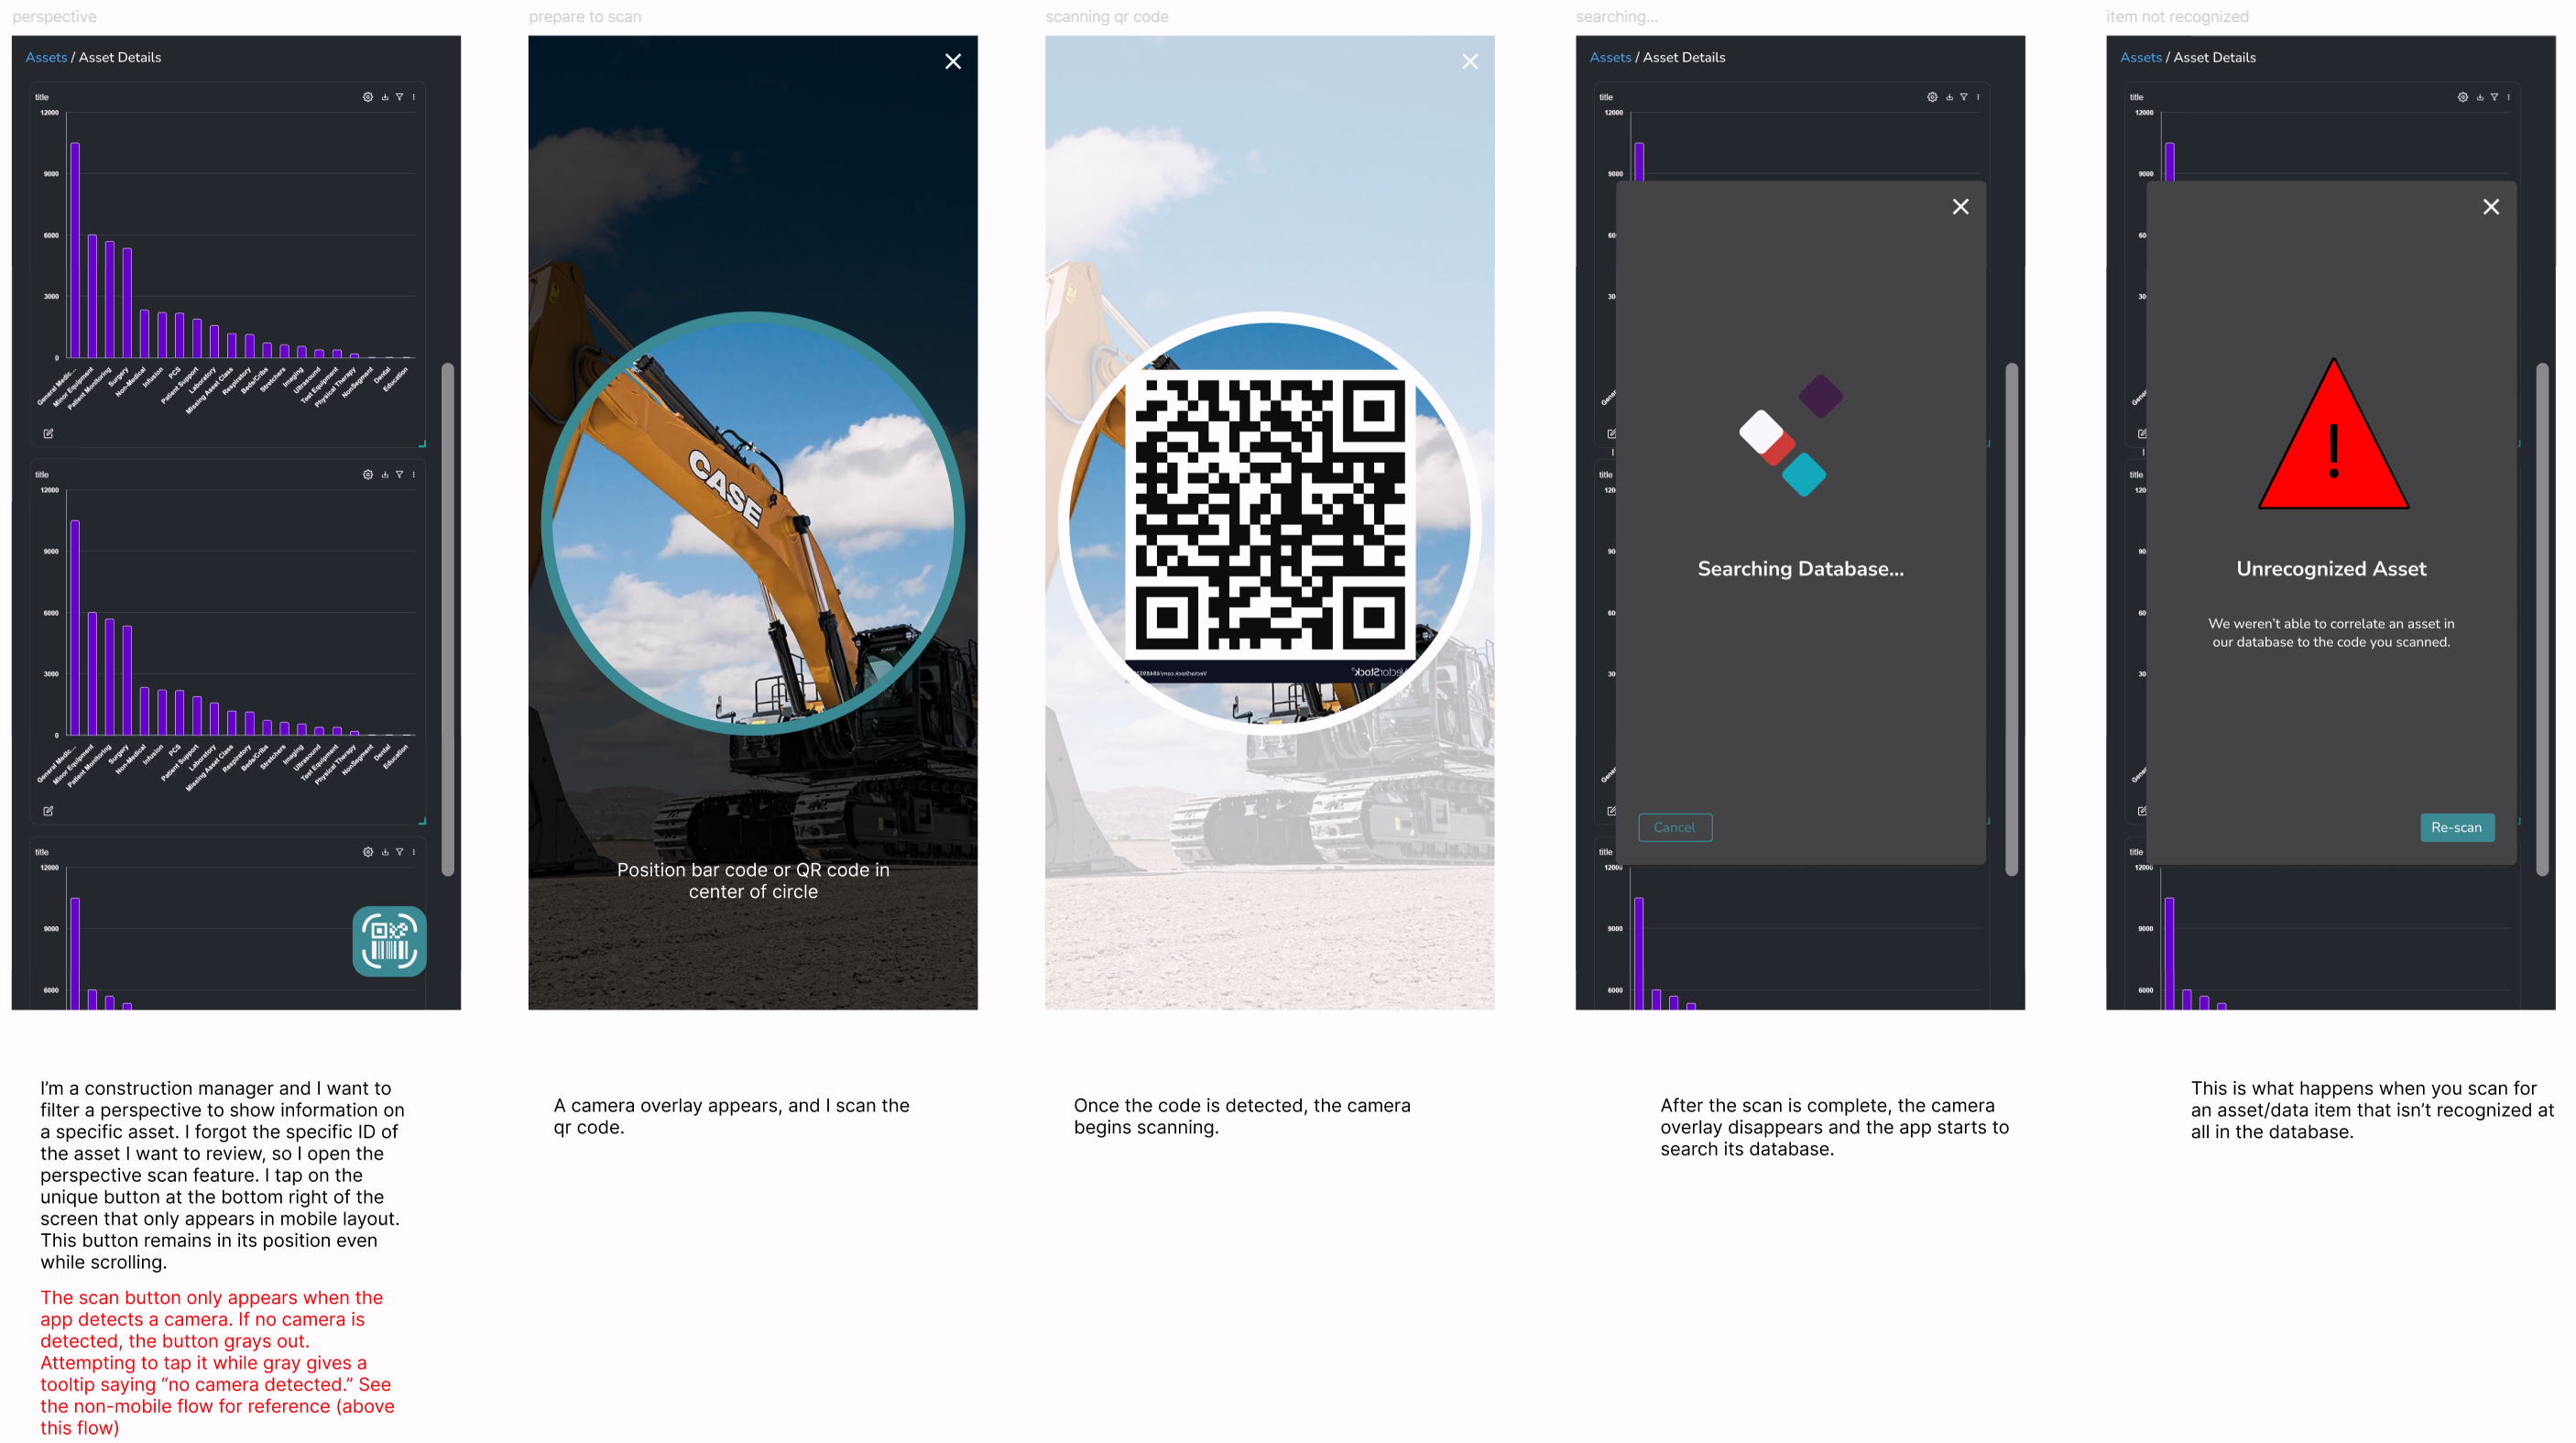Open three-dot menu on top chart, perspective screen

tap(414, 97)
